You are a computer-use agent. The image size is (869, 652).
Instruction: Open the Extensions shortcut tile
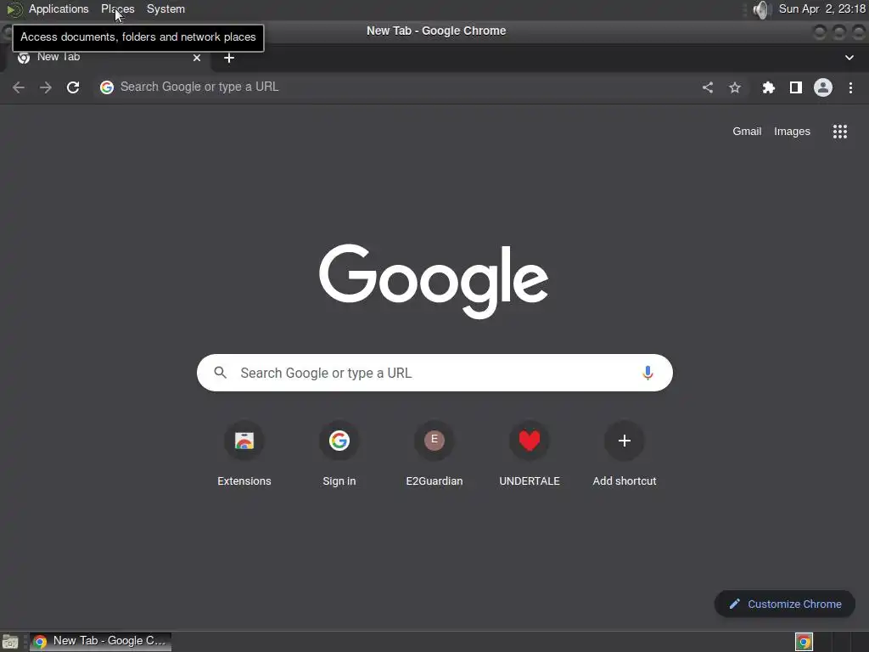pos(244,454)
